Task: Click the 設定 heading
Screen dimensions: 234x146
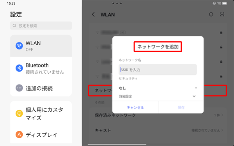Action: (16, 14)
